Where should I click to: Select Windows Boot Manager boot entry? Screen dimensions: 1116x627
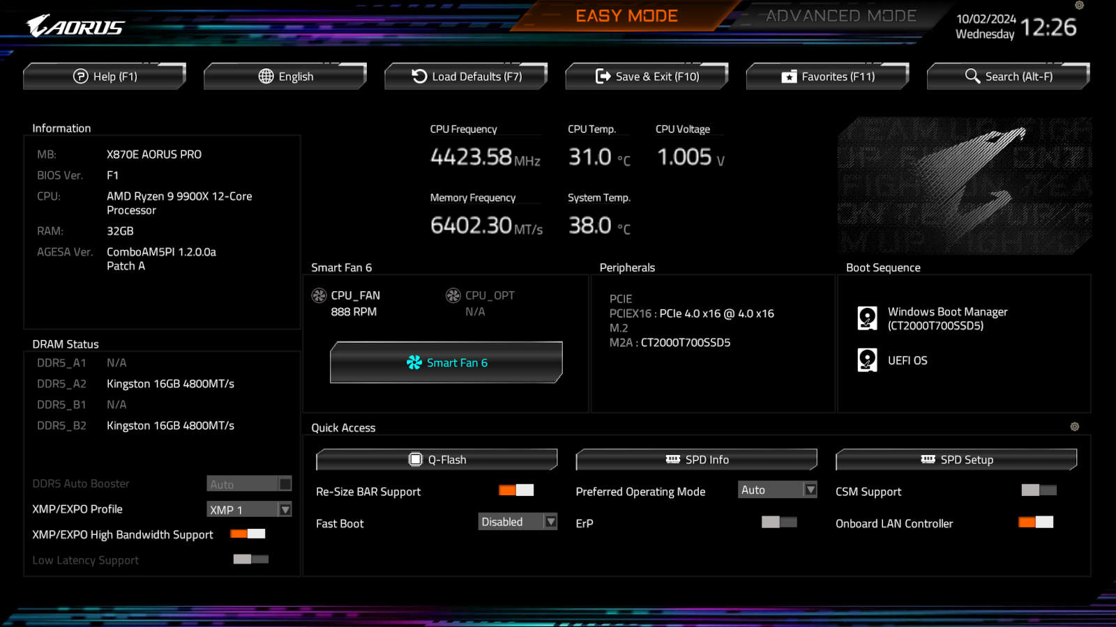(947, 318)
